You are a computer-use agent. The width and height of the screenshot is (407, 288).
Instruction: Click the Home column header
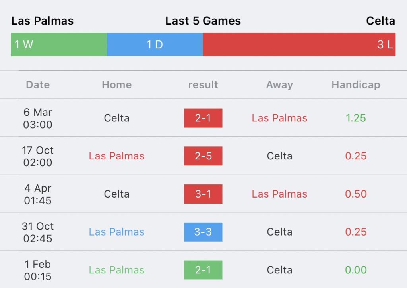[x=116, y=85]
